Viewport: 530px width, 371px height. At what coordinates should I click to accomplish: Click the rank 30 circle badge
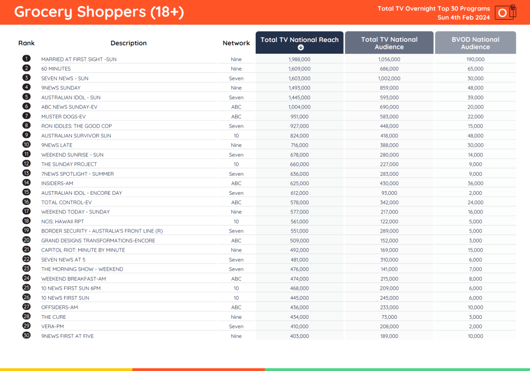pos(26,336)
